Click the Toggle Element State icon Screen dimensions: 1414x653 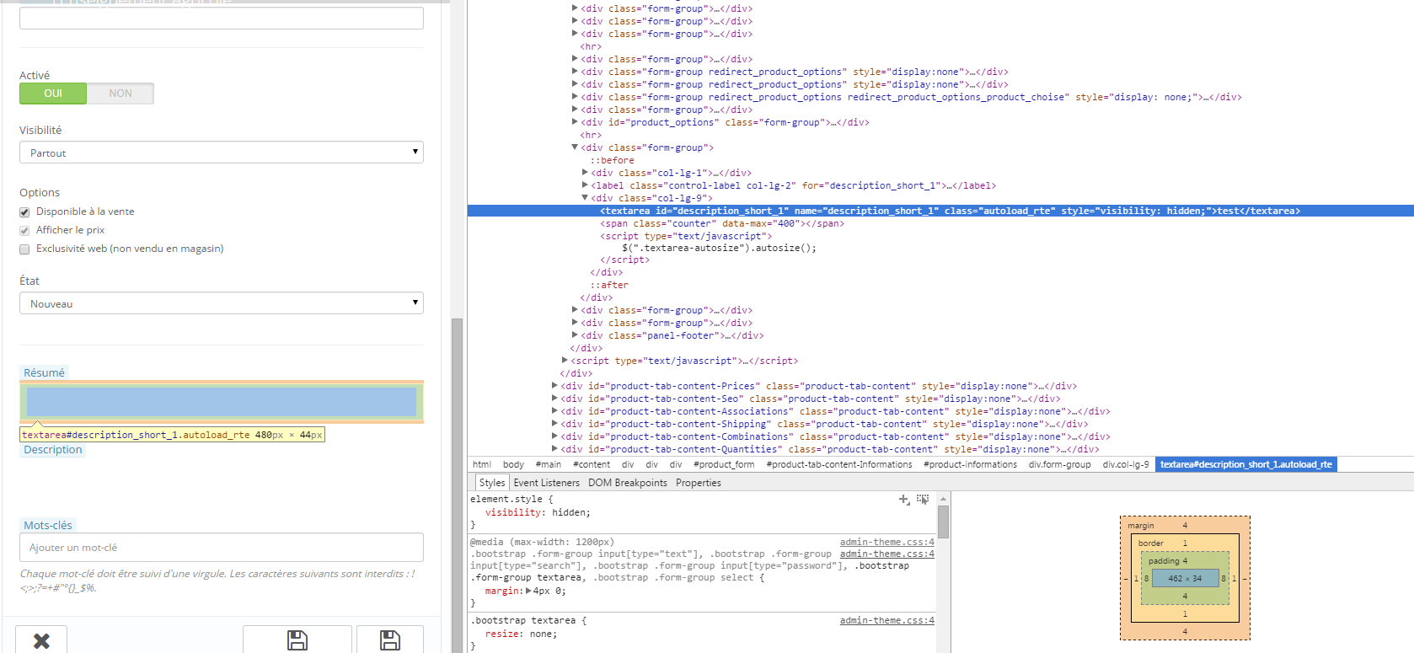coord(923,500)
